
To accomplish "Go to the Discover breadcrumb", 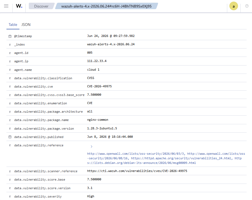I will (x=41, y=6).
